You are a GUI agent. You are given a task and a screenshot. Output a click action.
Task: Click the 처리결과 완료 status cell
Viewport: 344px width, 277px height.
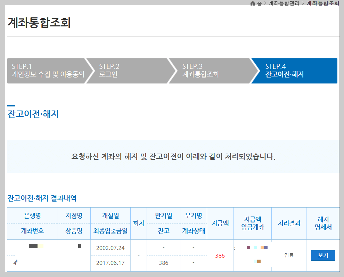point(289,255)
